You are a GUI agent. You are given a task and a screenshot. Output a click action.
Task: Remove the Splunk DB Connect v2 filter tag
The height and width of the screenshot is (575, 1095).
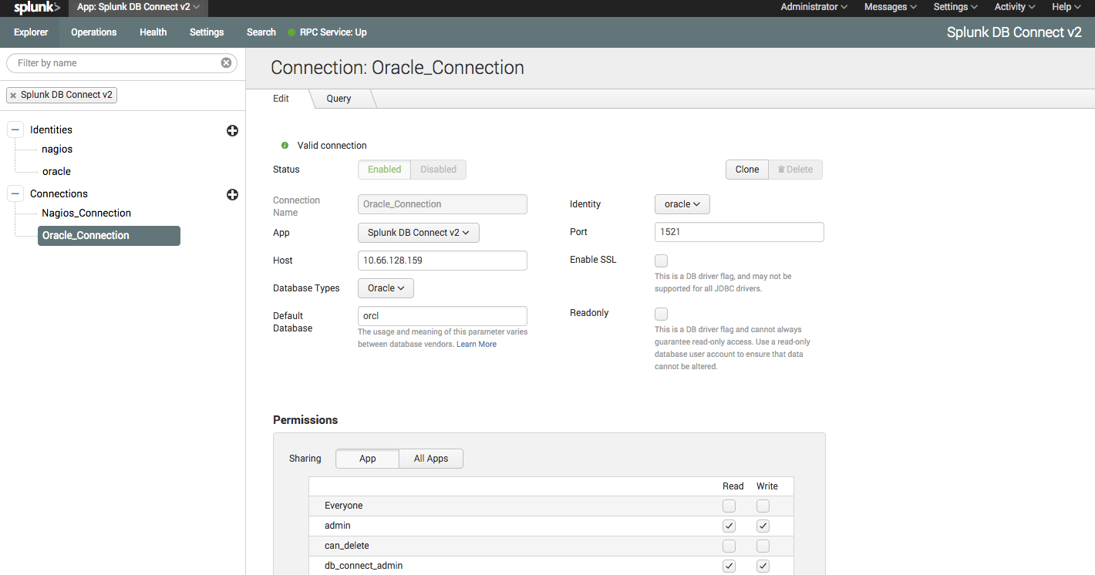tap(13, 96)
